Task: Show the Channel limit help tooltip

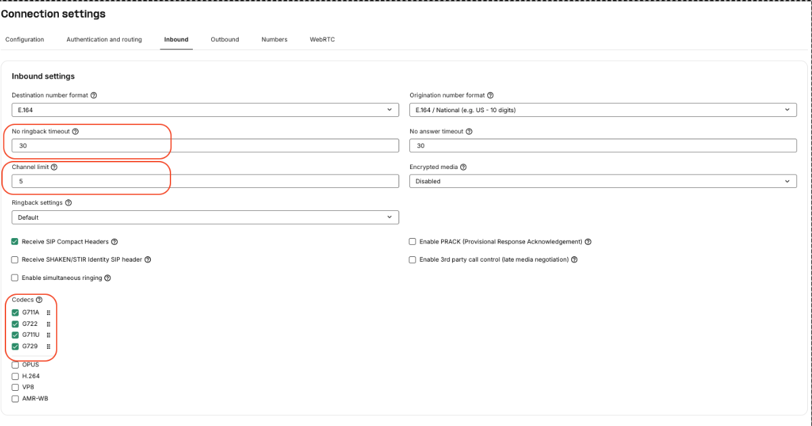Action: [x=54, y=166]
